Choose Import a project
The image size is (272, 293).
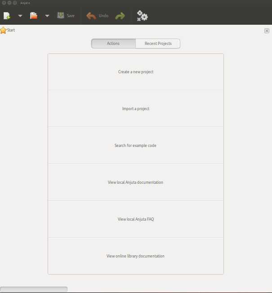(136, 109)
